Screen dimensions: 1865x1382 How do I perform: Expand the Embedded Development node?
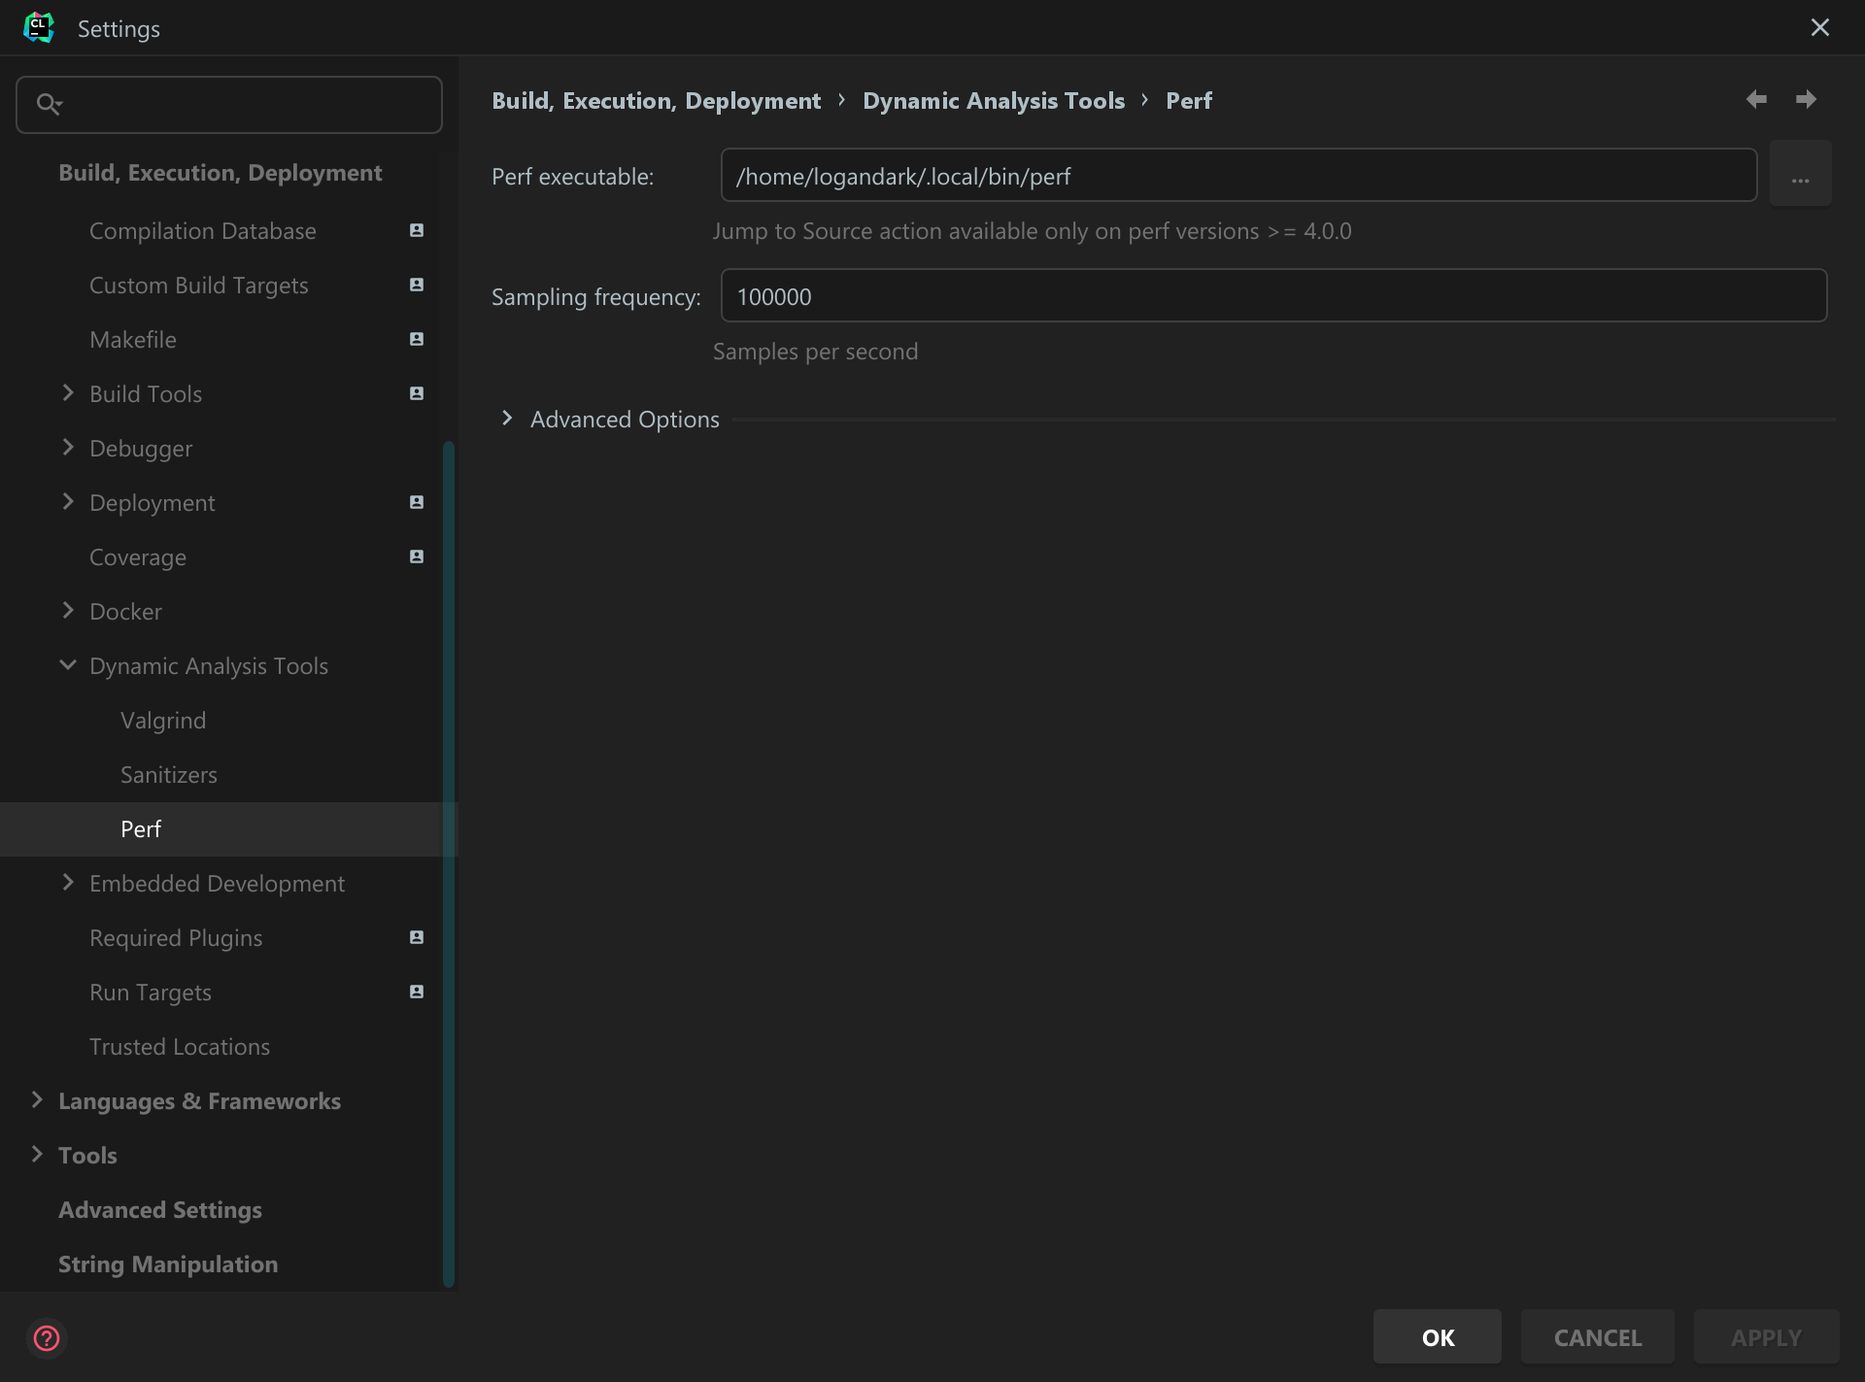click(68, 882)
